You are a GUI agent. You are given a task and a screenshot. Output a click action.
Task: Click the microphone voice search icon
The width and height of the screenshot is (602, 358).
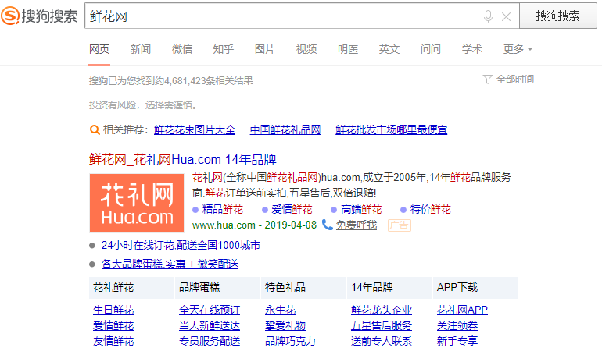pyautogui.click(x=489, y=16)
